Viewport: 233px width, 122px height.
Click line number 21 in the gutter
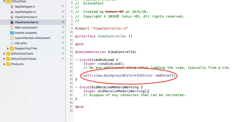point(71,75)
